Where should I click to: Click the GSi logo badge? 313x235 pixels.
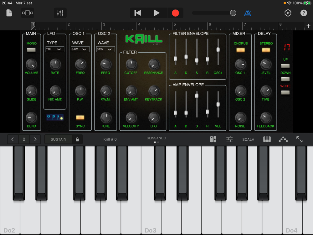[x=55, y=117]
